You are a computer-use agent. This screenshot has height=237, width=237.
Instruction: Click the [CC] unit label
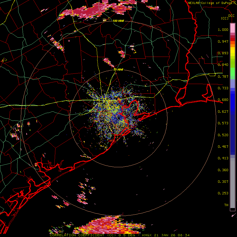click(225, 18)
